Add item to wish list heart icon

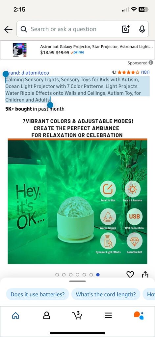click(x=130, y=274)
